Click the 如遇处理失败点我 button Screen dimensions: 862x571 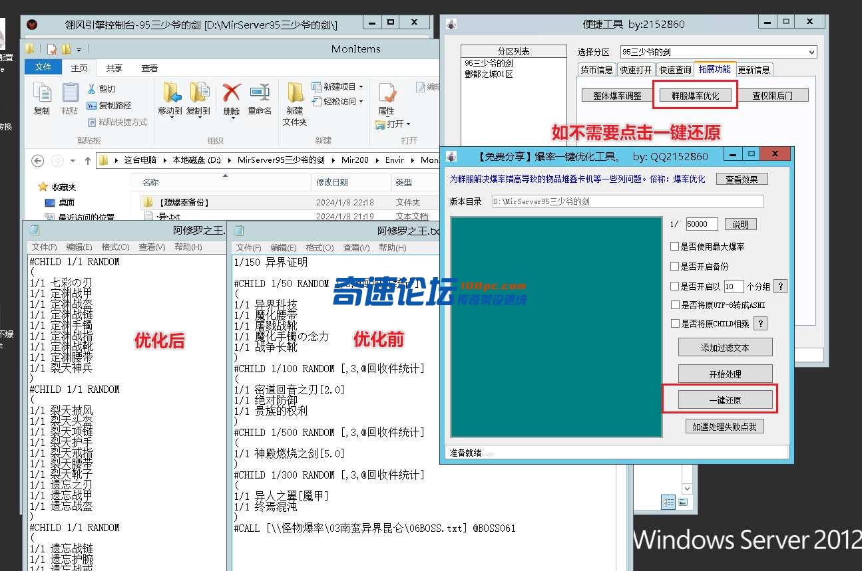(x=724, y=427)
